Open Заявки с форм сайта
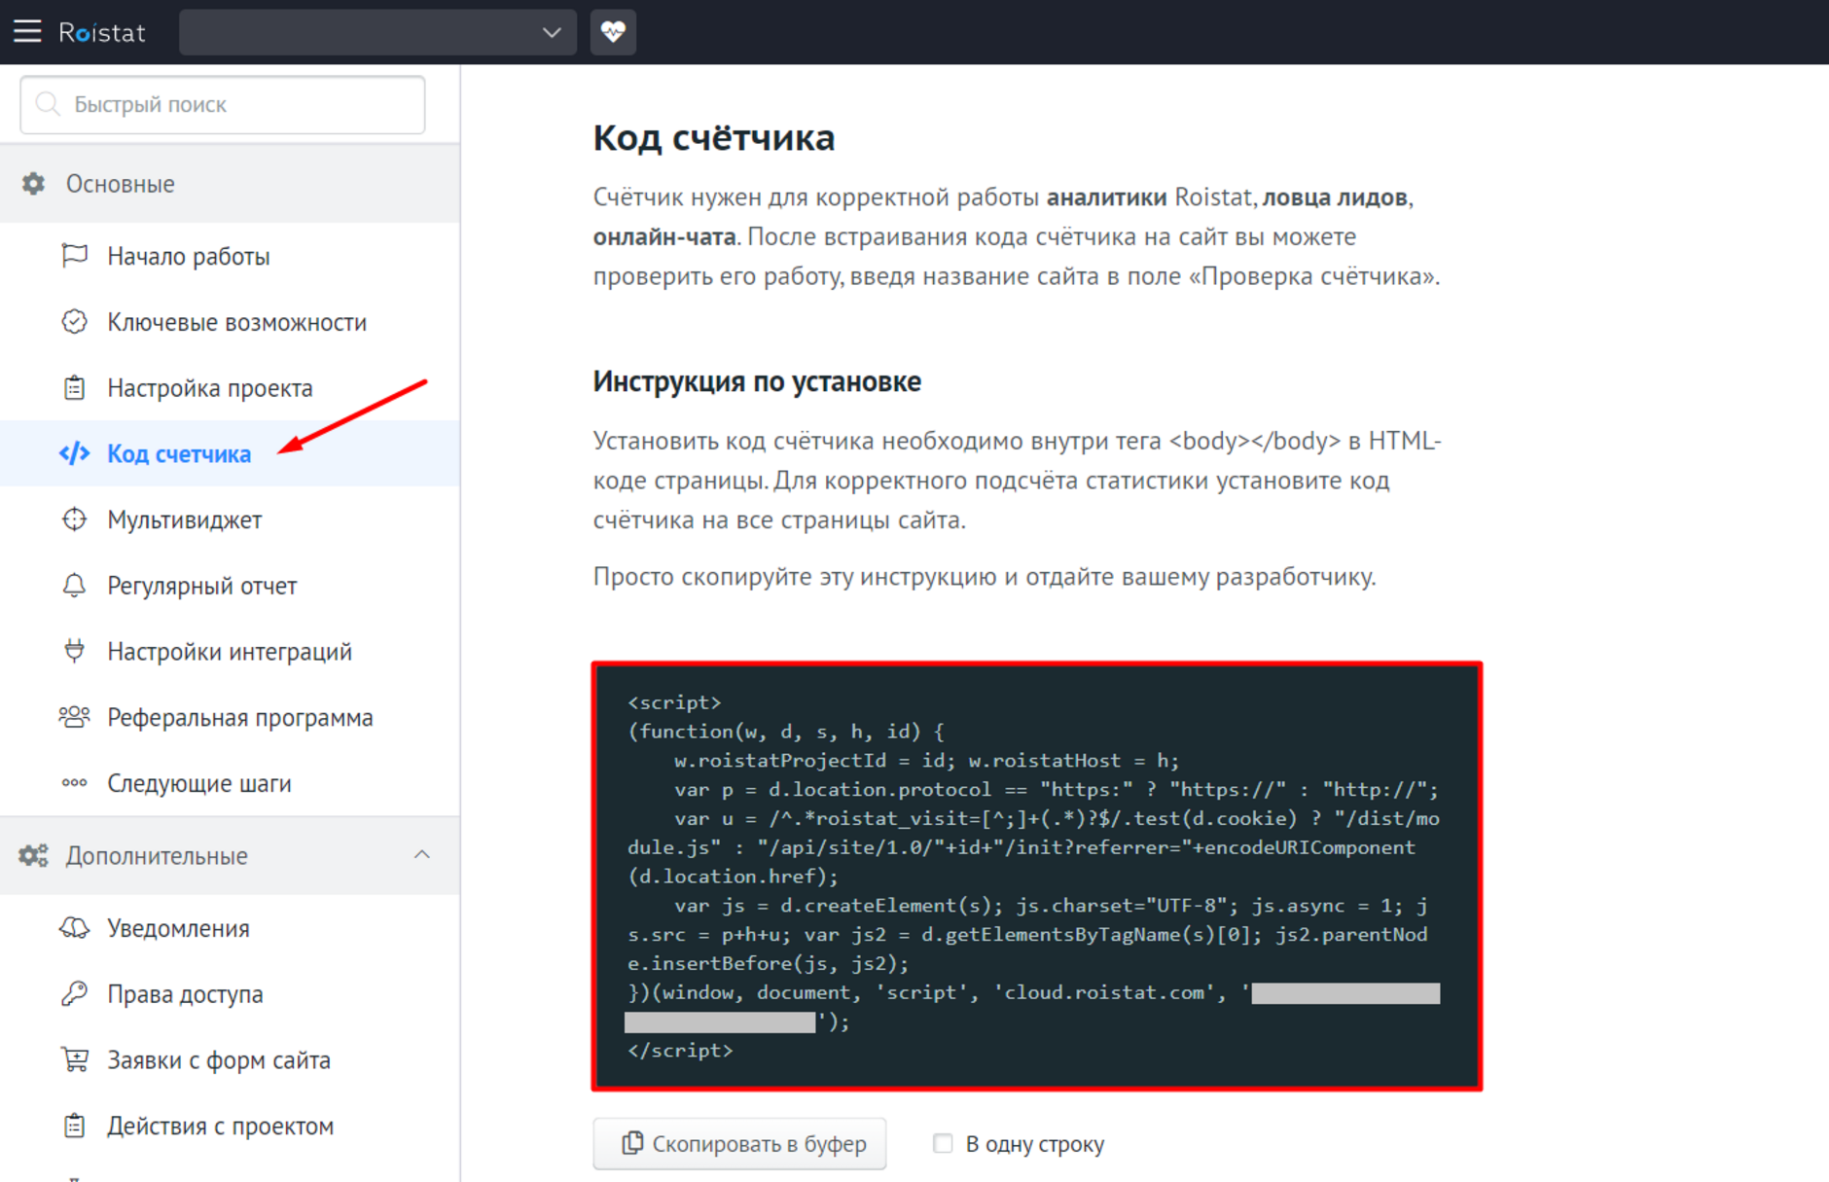 219,1060
